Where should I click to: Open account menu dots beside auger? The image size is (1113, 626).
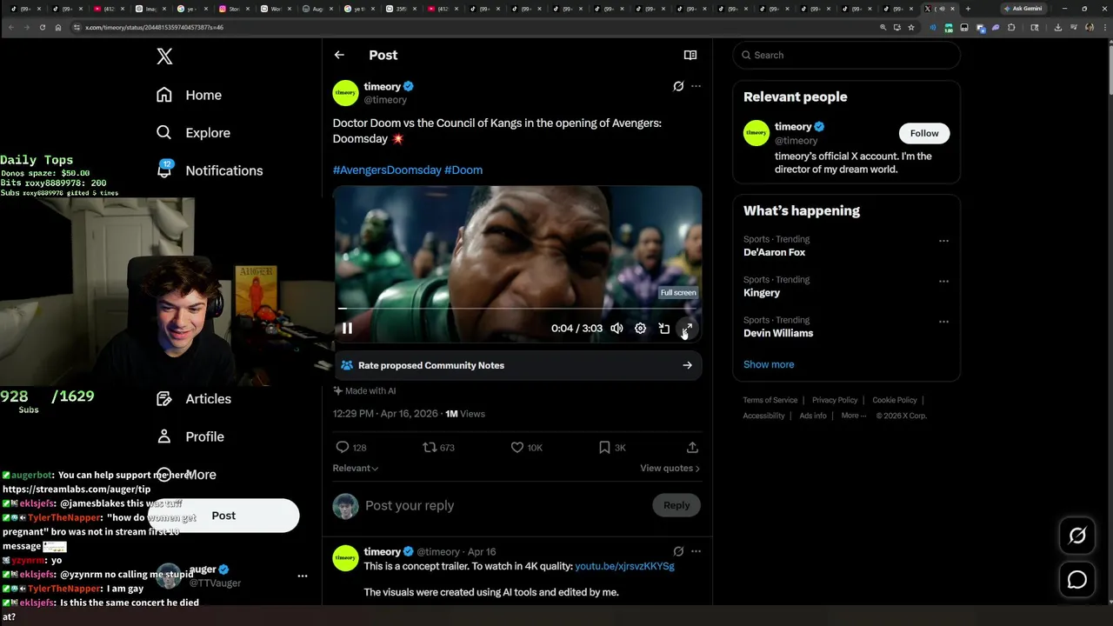click(303, 576)
